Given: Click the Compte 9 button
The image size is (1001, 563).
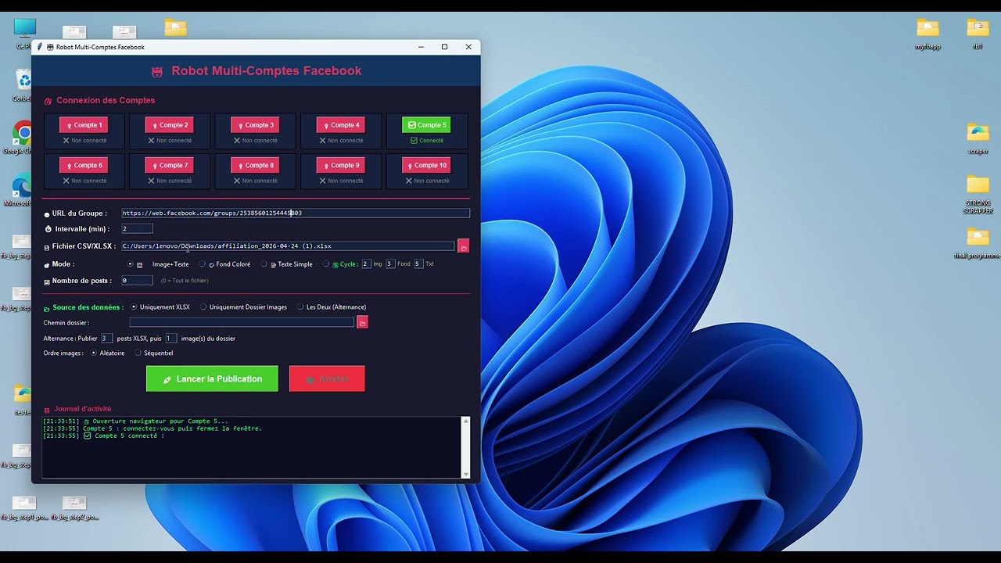Looking at the screenshot, I should (x=341, y=165).
